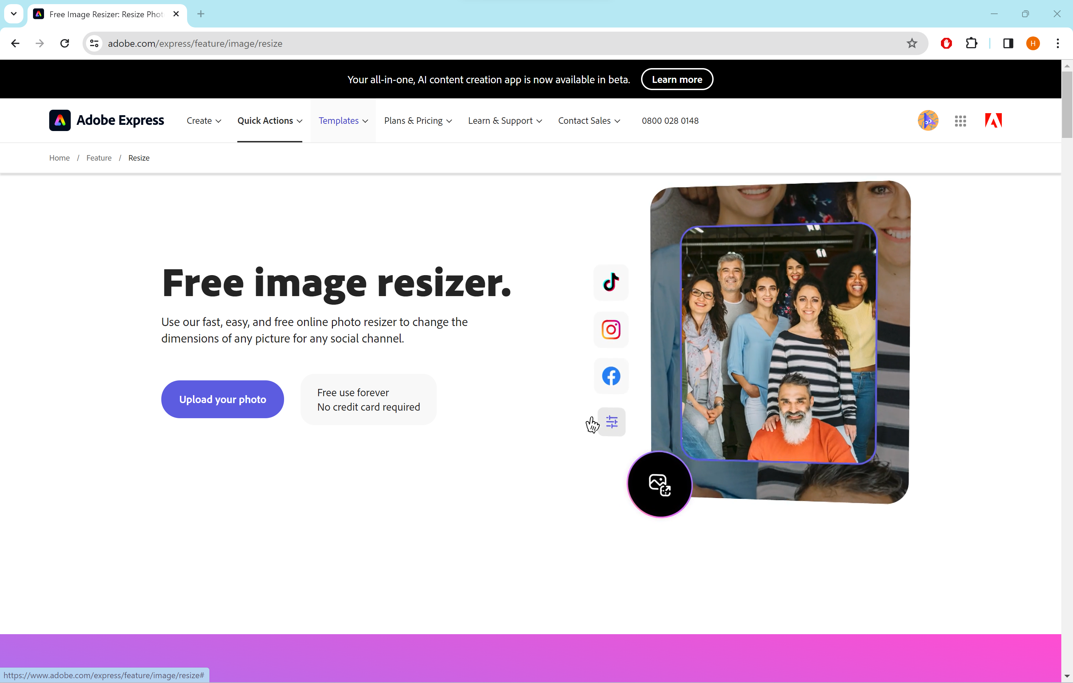This screenshot has height=683, width=1073.
Task: Expand the Quick Actions menu
Action: [270, 121]
